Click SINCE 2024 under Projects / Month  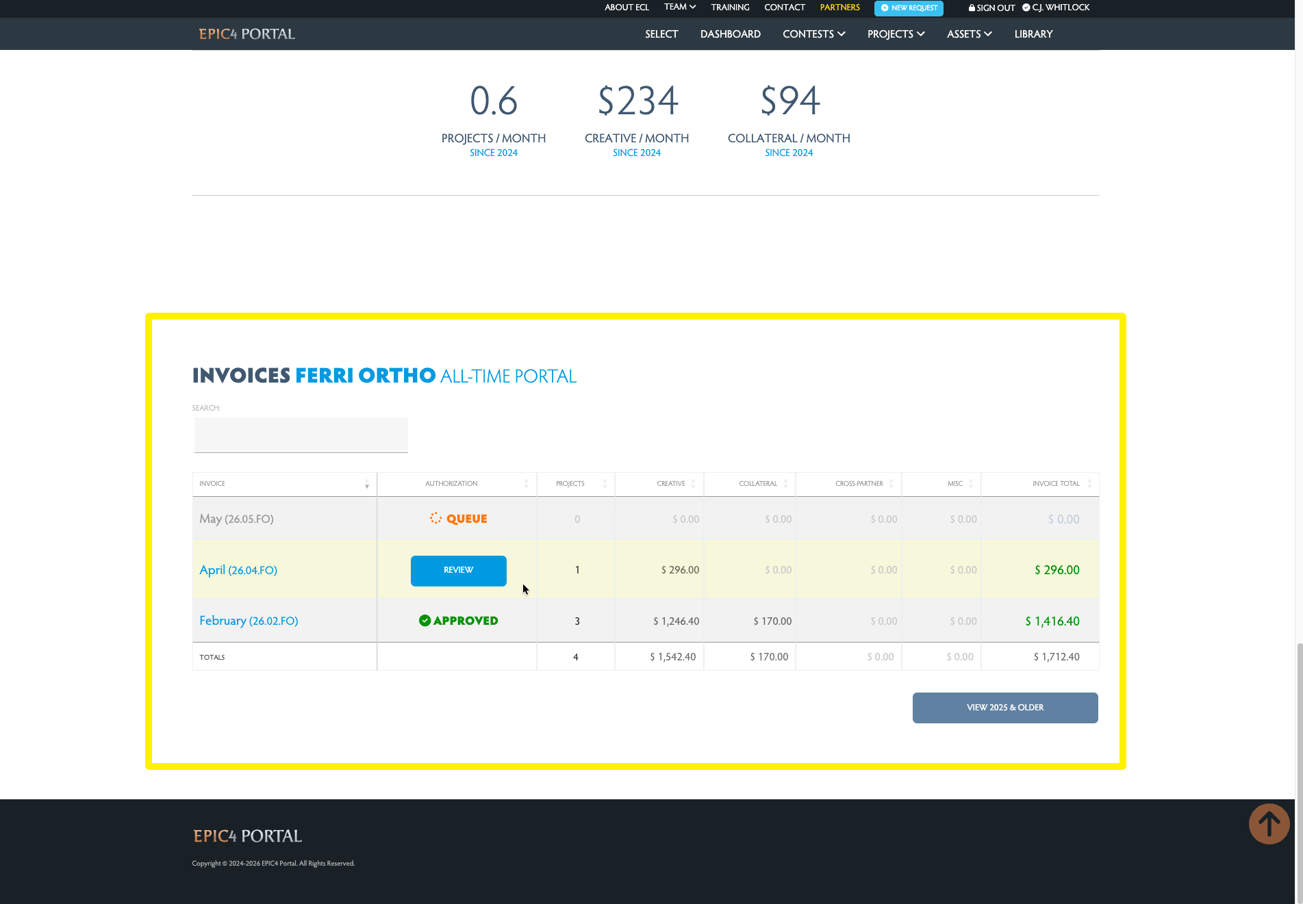coord(494,153)
